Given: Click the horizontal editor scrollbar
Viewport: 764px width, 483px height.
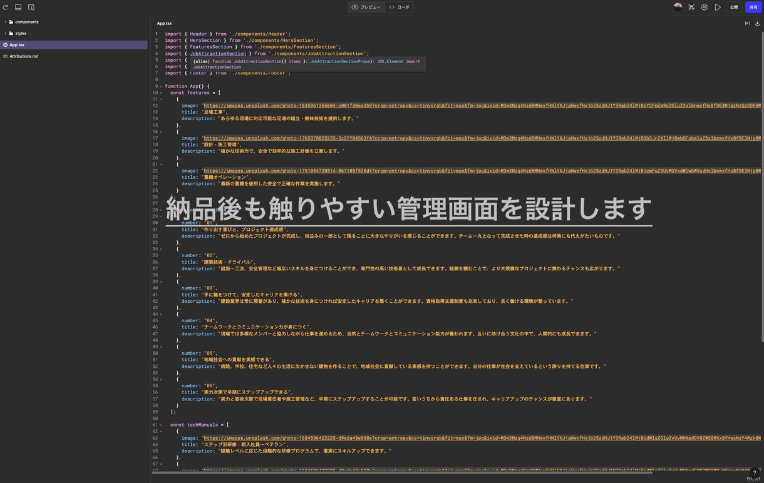Looking at the screenshot, I should pyautogui.click(x=402, y=472).
